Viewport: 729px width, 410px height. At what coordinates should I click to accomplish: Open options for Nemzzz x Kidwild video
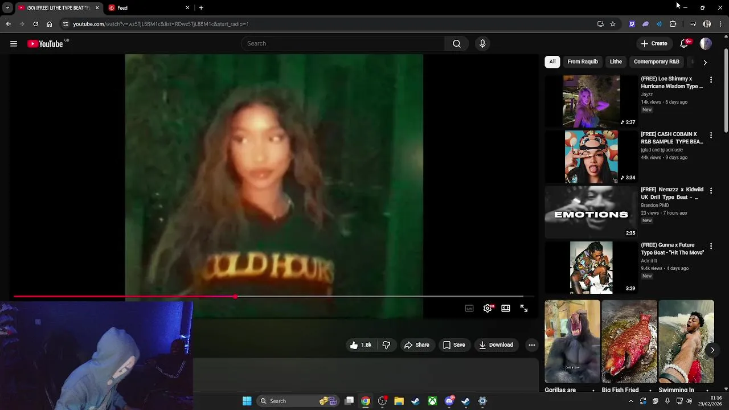711,190
